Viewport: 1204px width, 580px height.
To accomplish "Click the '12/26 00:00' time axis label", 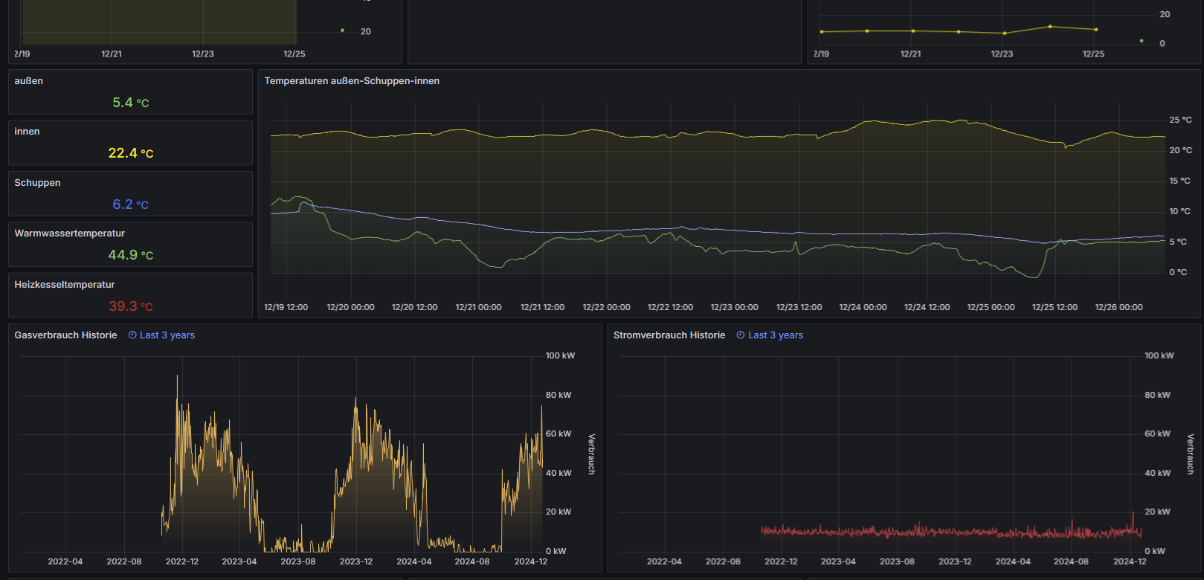I will [1118, 307].
